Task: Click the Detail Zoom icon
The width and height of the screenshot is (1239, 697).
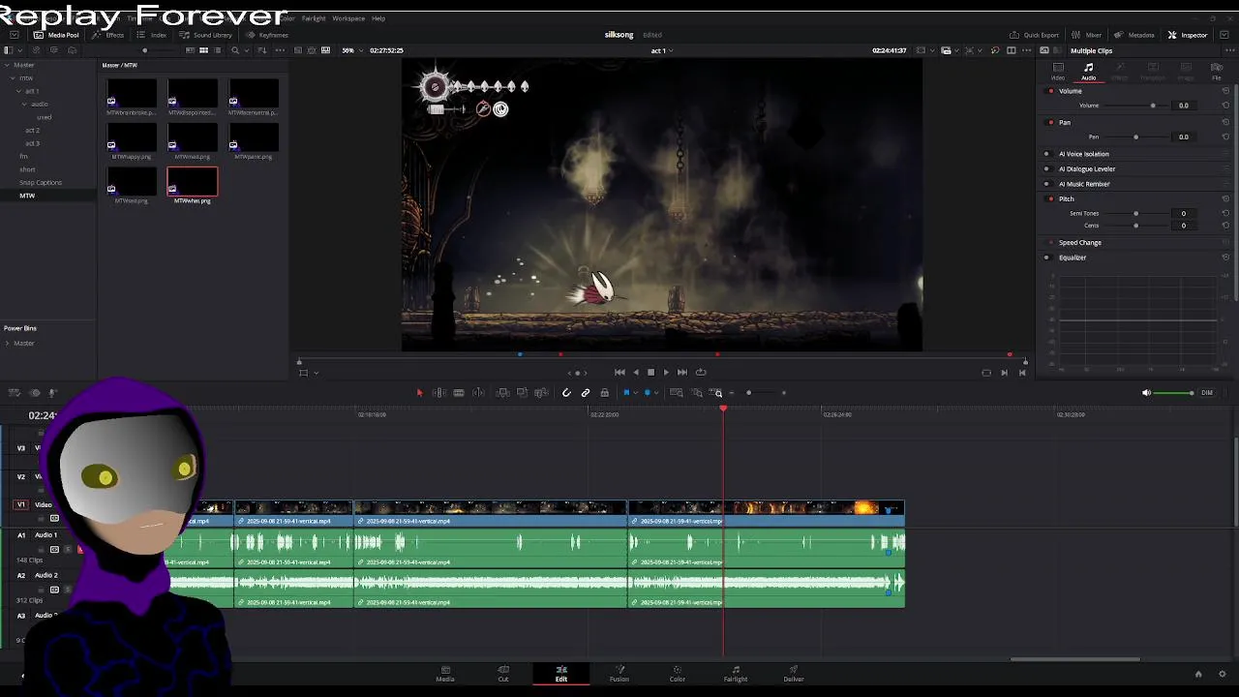Action: coord(697,393)
